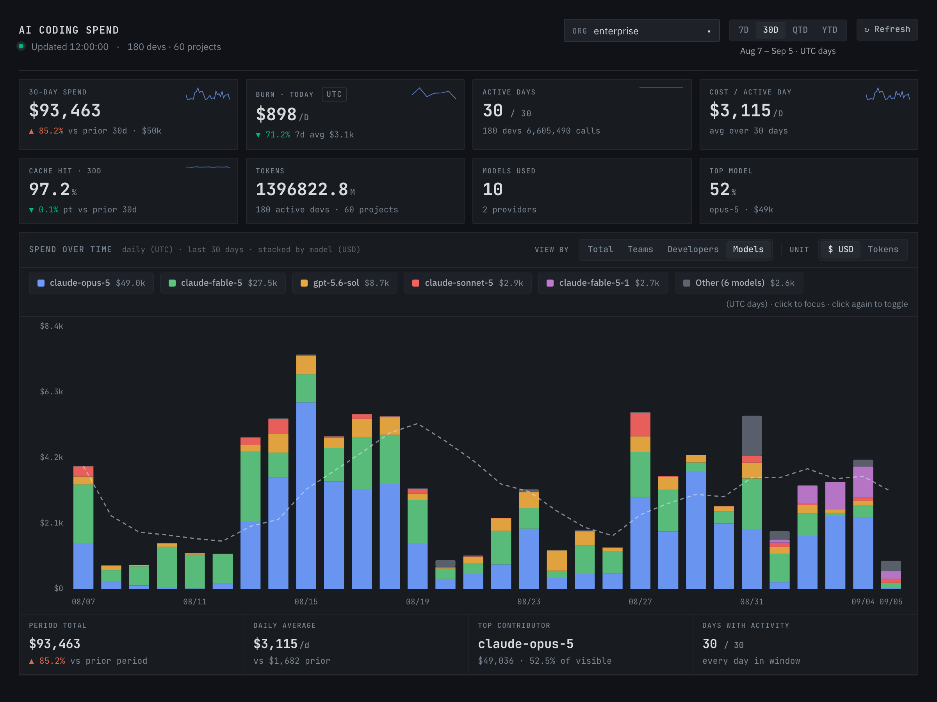Click the AI CODING SPEND title
This screenshot has width=937, height=702.
coord(69,30)
